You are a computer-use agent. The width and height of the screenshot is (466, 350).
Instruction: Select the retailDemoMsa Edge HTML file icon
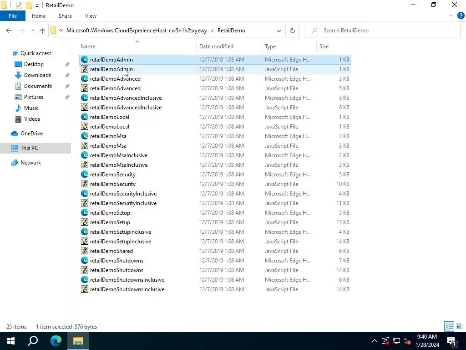point(85,136)
